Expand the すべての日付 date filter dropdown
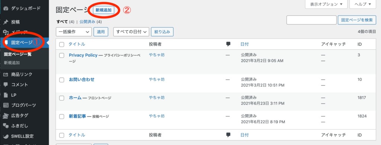This screenshot has height=145, width=381. [x=131, y=32]
